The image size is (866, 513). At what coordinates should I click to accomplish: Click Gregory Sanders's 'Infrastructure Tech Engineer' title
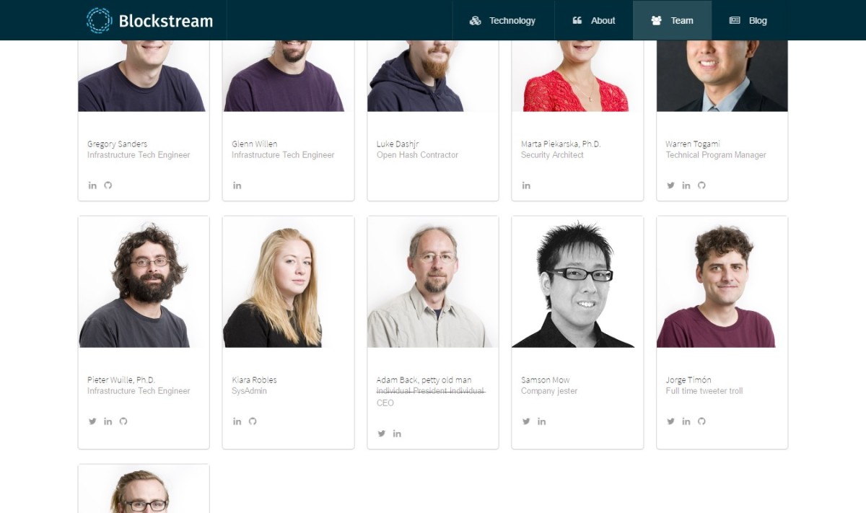click(x=139, y=155)
